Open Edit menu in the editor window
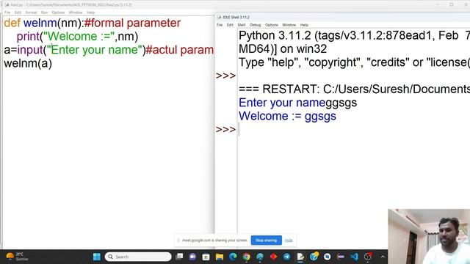 pos(18,12)
